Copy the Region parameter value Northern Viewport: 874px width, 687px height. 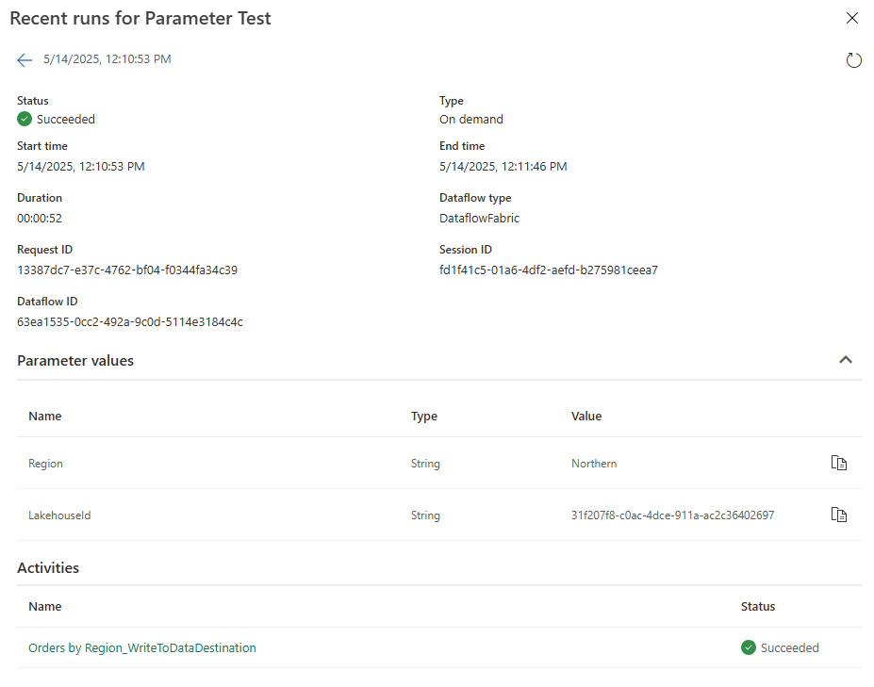(x=838, y=463)
